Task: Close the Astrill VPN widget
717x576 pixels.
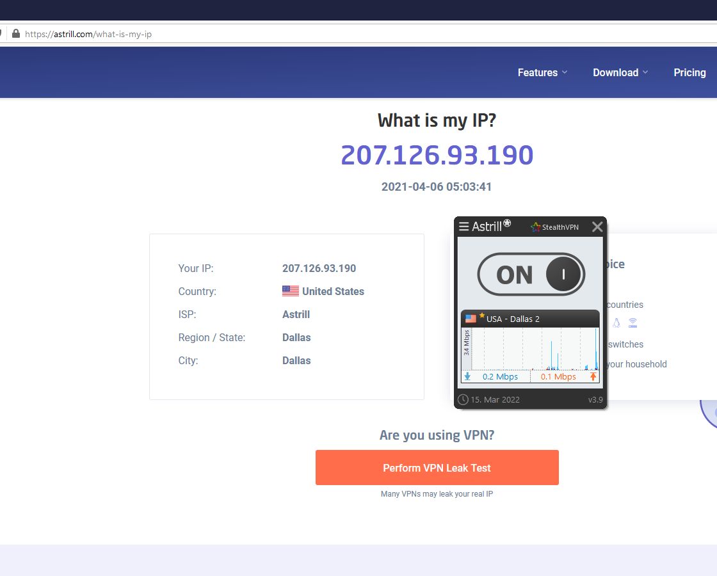Action: [x=597, y=227]
